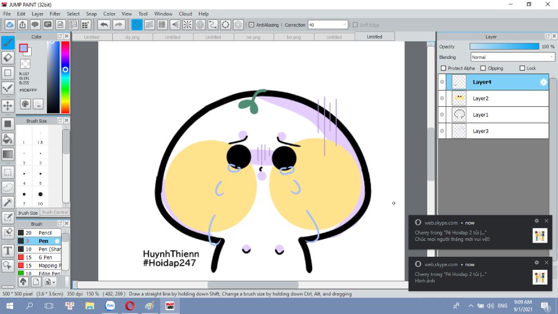Viewport: 558px width, 314px height.
Task: Click the Undo arrow in the toolbar
Action: [104, 25]
